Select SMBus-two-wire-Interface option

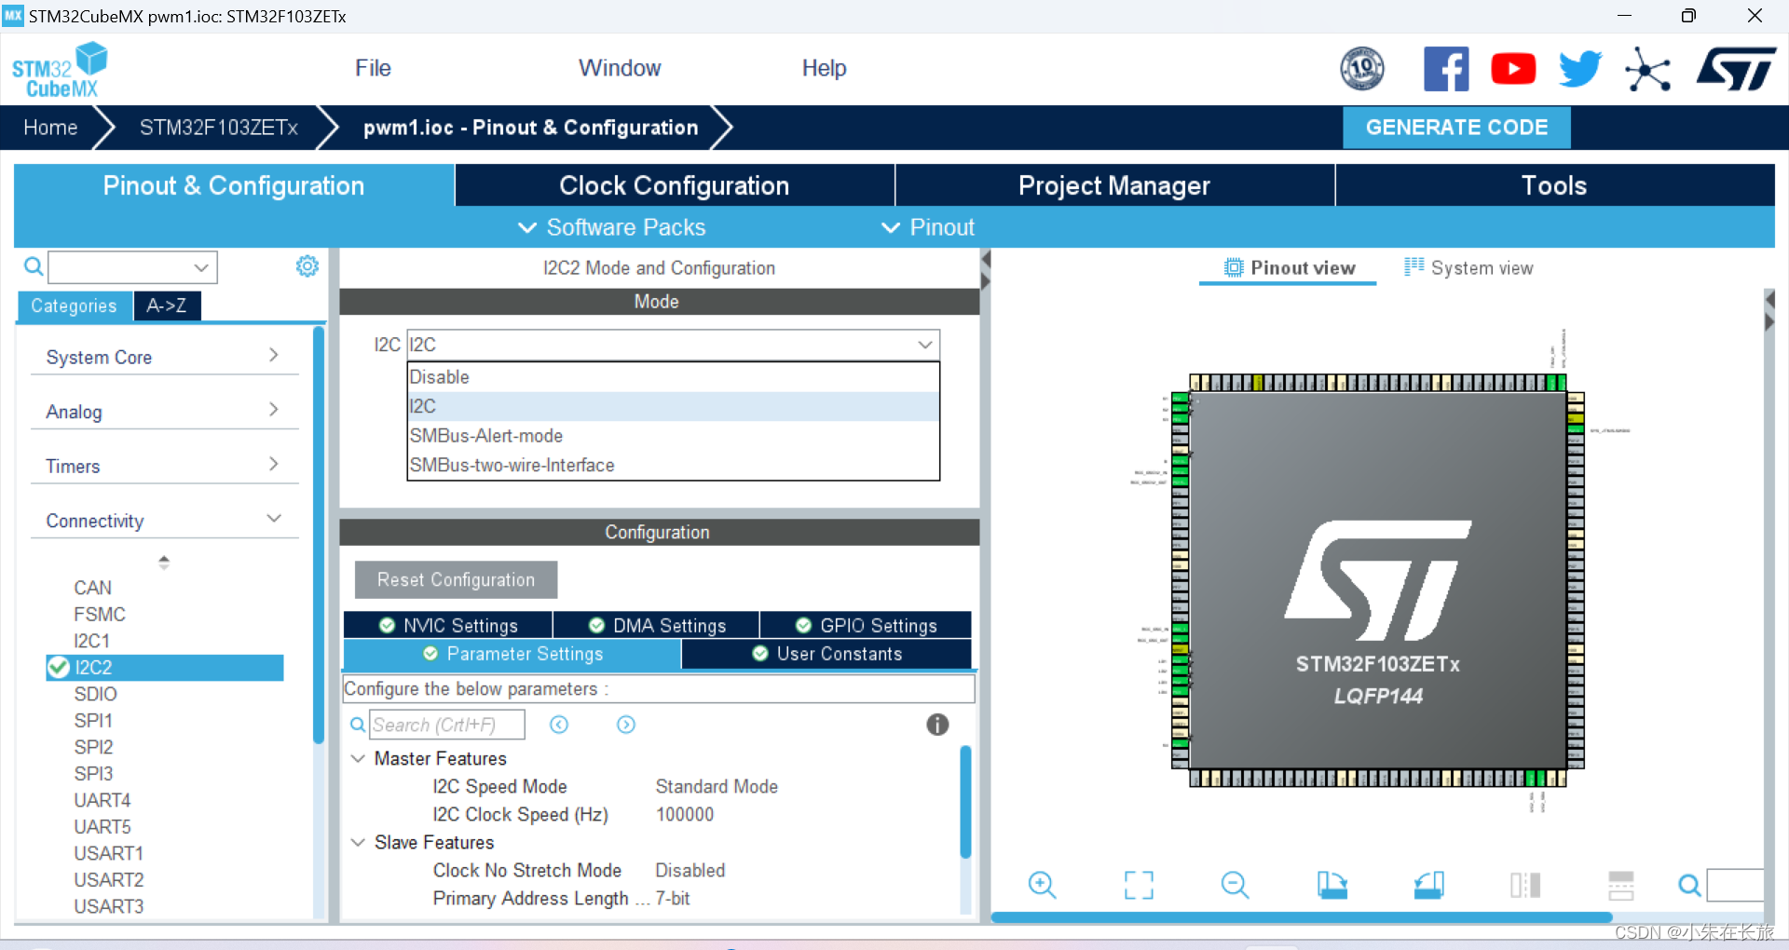[x=673, y=465]
